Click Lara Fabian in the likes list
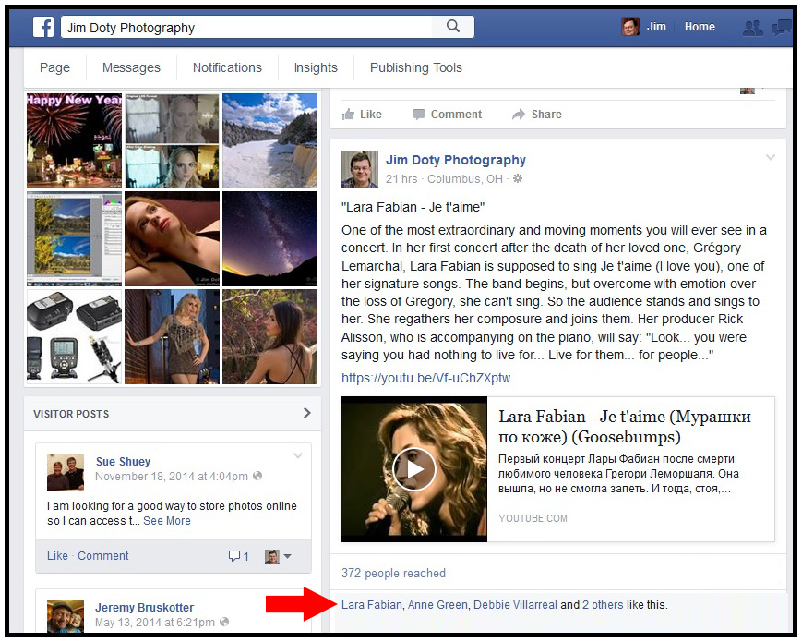The height and width of the screenshot is (642, 802). click(372, 605)
